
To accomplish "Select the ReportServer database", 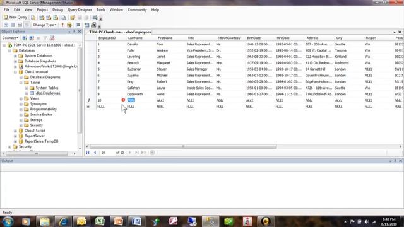I will (35, 136).
